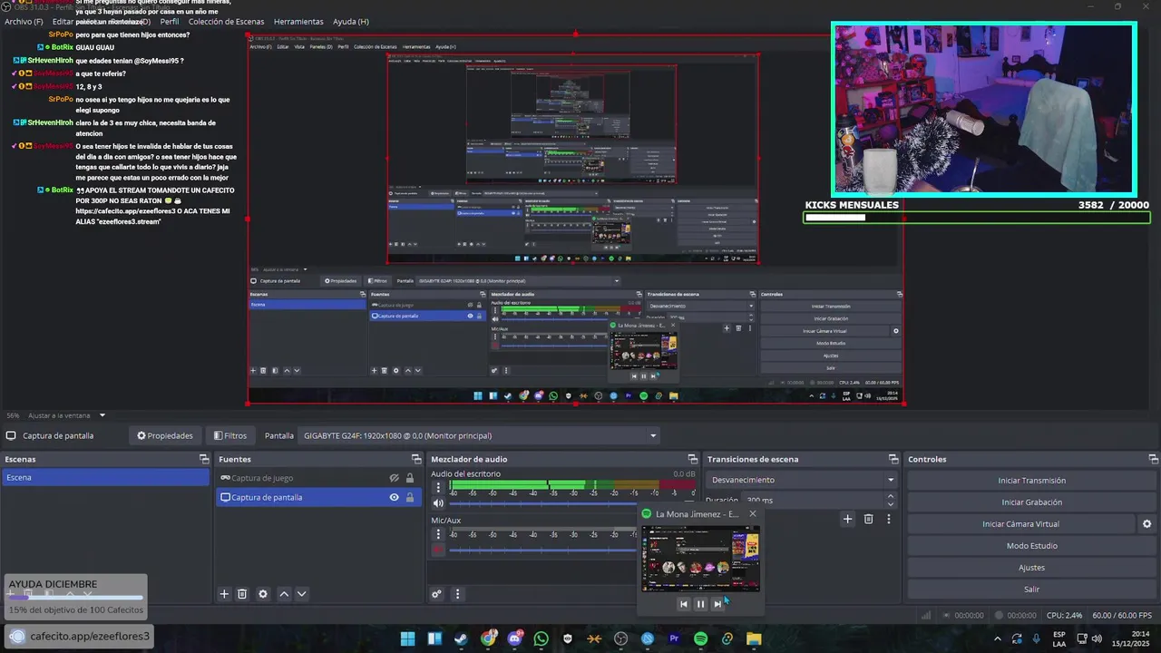Click the Spotify window preview thumbnail
This screenshot has height=653, width=1161.
[700, 559]
